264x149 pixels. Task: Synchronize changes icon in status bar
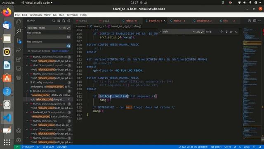[38, 147]
